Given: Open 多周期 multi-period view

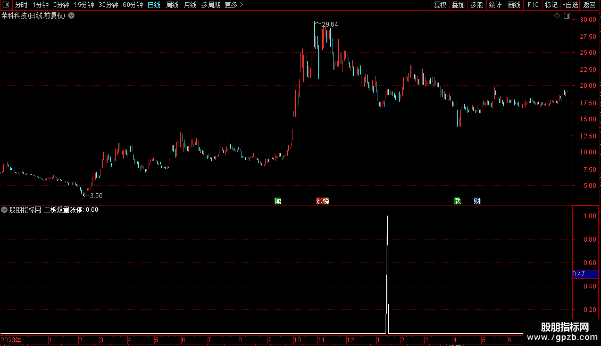Looking at the screenshot, I should 211,5.
